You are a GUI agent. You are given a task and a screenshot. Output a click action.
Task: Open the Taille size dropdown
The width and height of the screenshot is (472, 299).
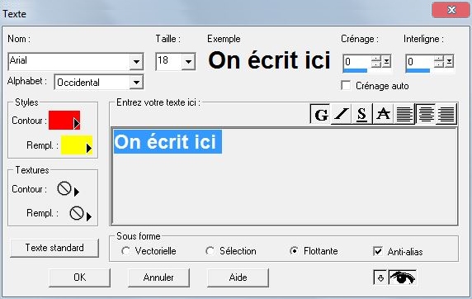point(188,61)
